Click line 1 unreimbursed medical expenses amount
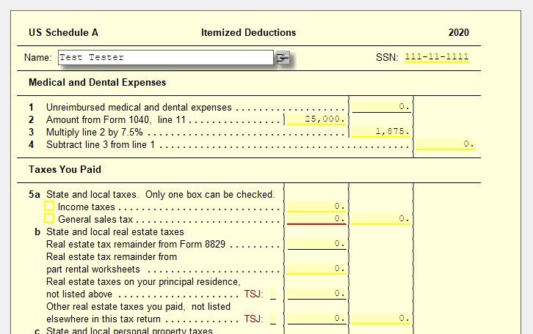 [381, 107]
